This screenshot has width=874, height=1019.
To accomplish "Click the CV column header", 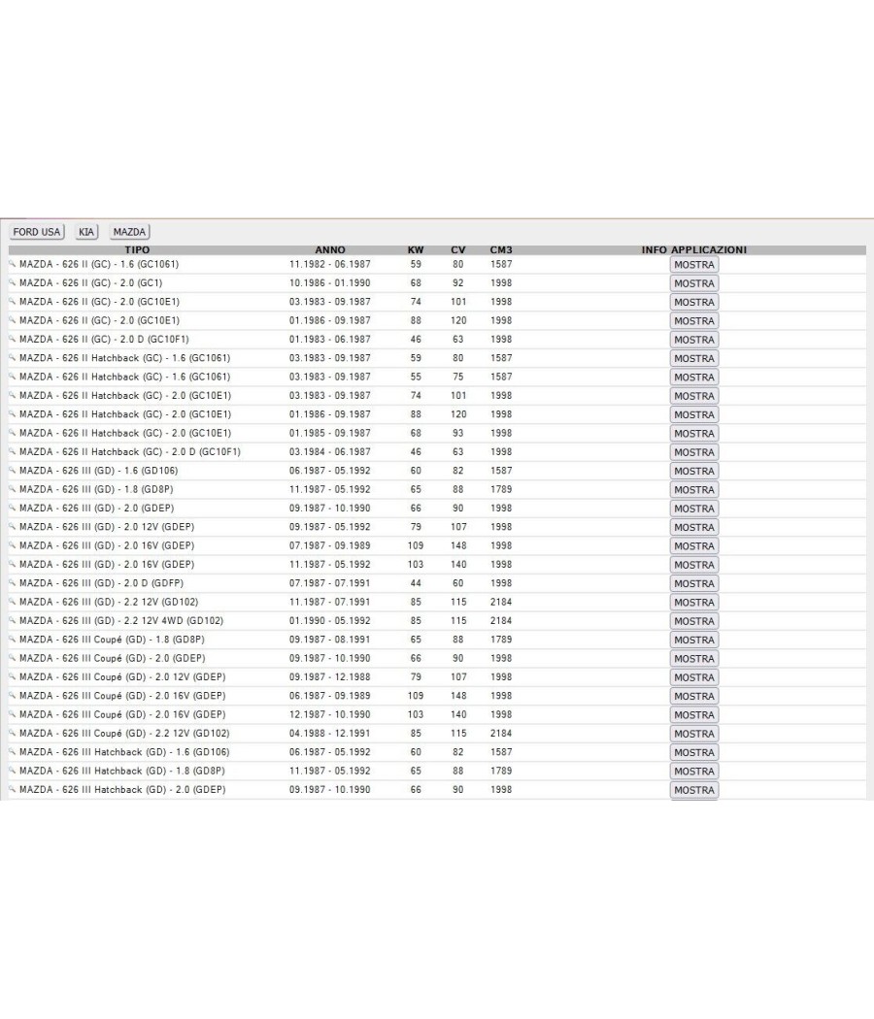I will coord(458,249).
